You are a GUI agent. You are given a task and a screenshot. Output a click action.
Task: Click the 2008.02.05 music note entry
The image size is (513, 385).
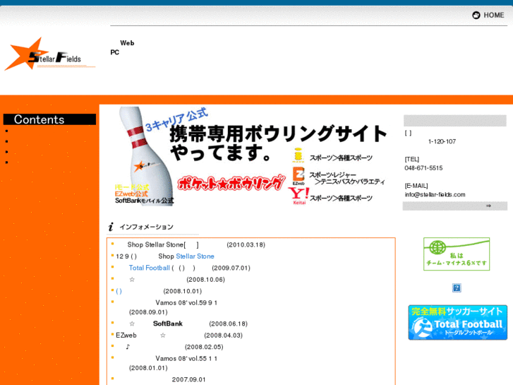click(x=174, y=347)
